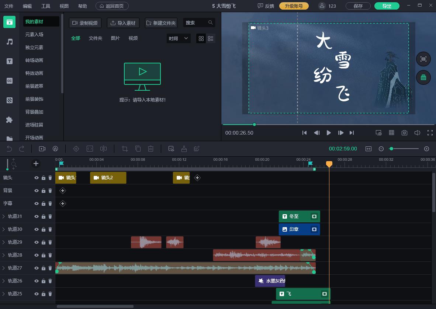Select the Crop tool above the timeline
This screenshot has width=436, height=309.
(x=125, y=149)
